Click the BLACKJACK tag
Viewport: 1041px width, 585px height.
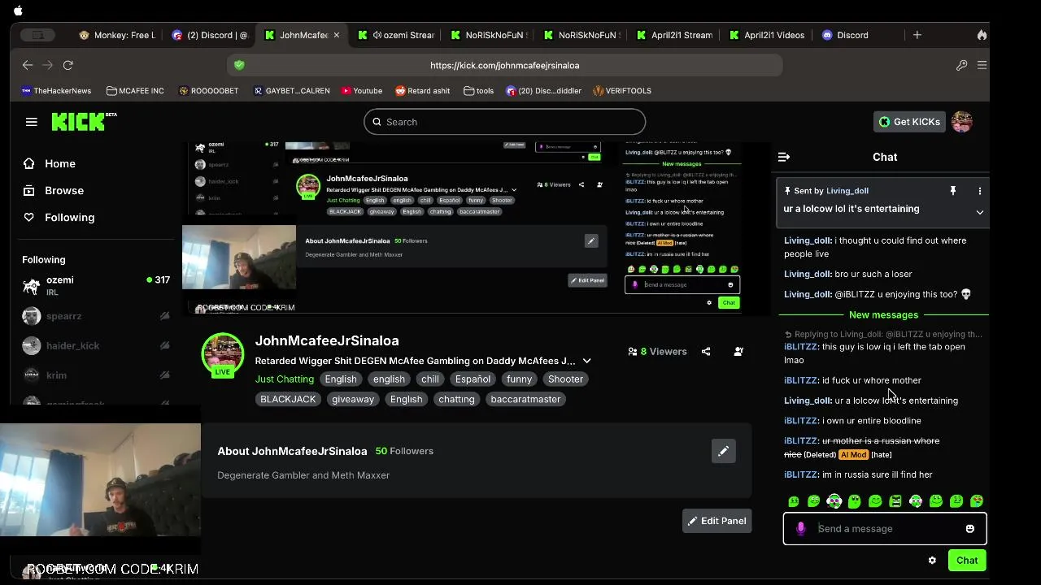coord(288,399)
